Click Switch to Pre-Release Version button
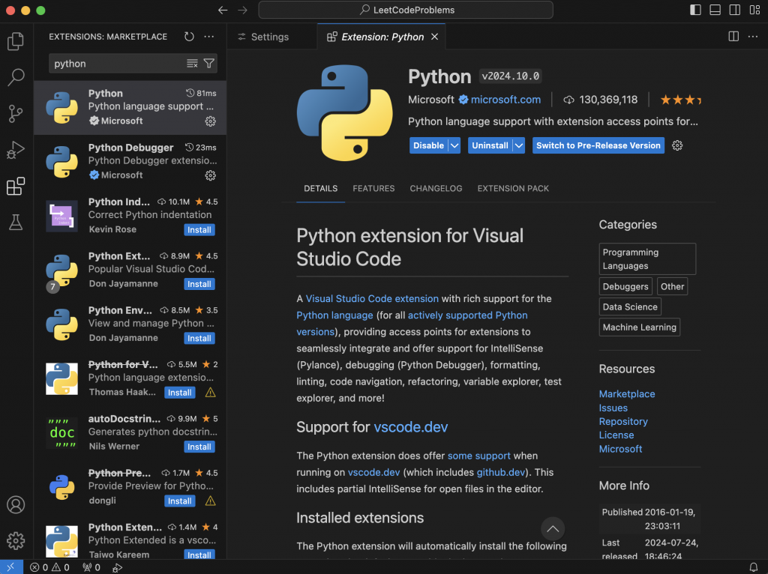This screenshot has width=768, height=574. click(598, 145)
